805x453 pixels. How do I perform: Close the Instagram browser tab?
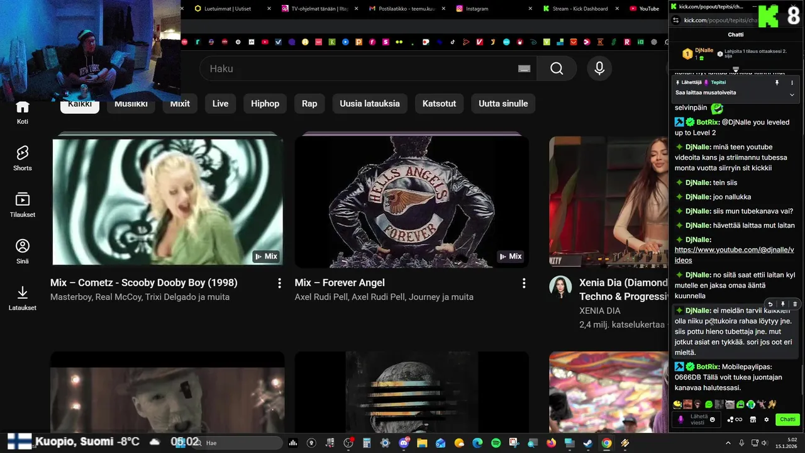530,9
